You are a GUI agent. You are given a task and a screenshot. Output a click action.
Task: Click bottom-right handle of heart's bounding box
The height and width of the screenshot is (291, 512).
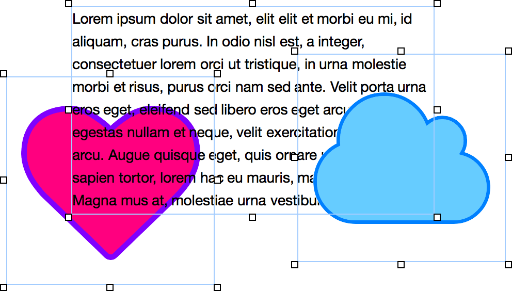coord(217,287)
